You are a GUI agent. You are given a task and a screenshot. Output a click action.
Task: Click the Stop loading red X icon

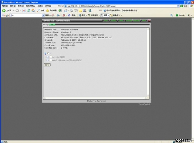[x=24, y=11]
